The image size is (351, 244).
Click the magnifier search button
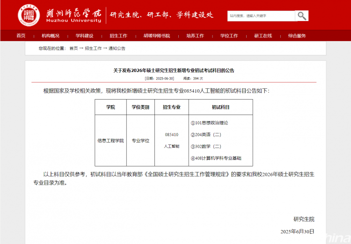tap(302, 16)
